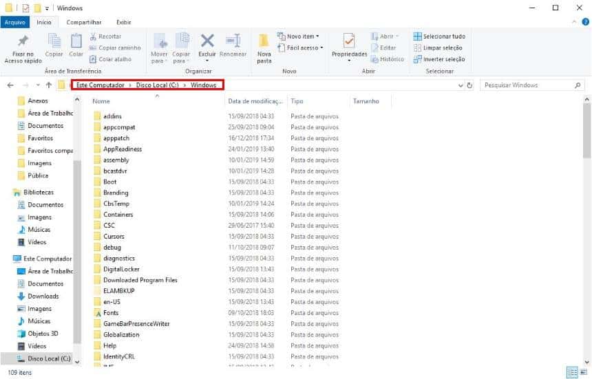The width and height of the screenshot is (592, 379).
Task: Click Limpar seleção
Action: [438, 48]
